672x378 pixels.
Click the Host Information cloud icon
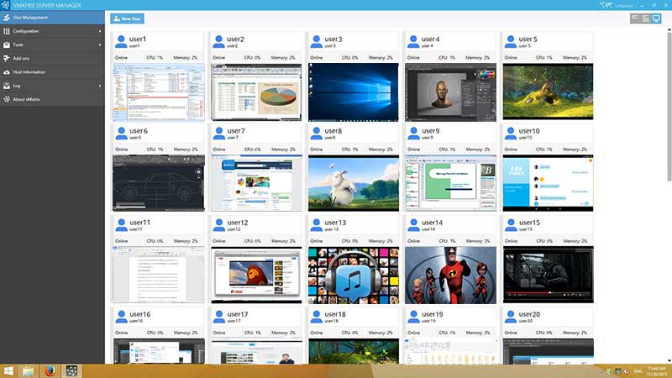click(x=7, y=72)
